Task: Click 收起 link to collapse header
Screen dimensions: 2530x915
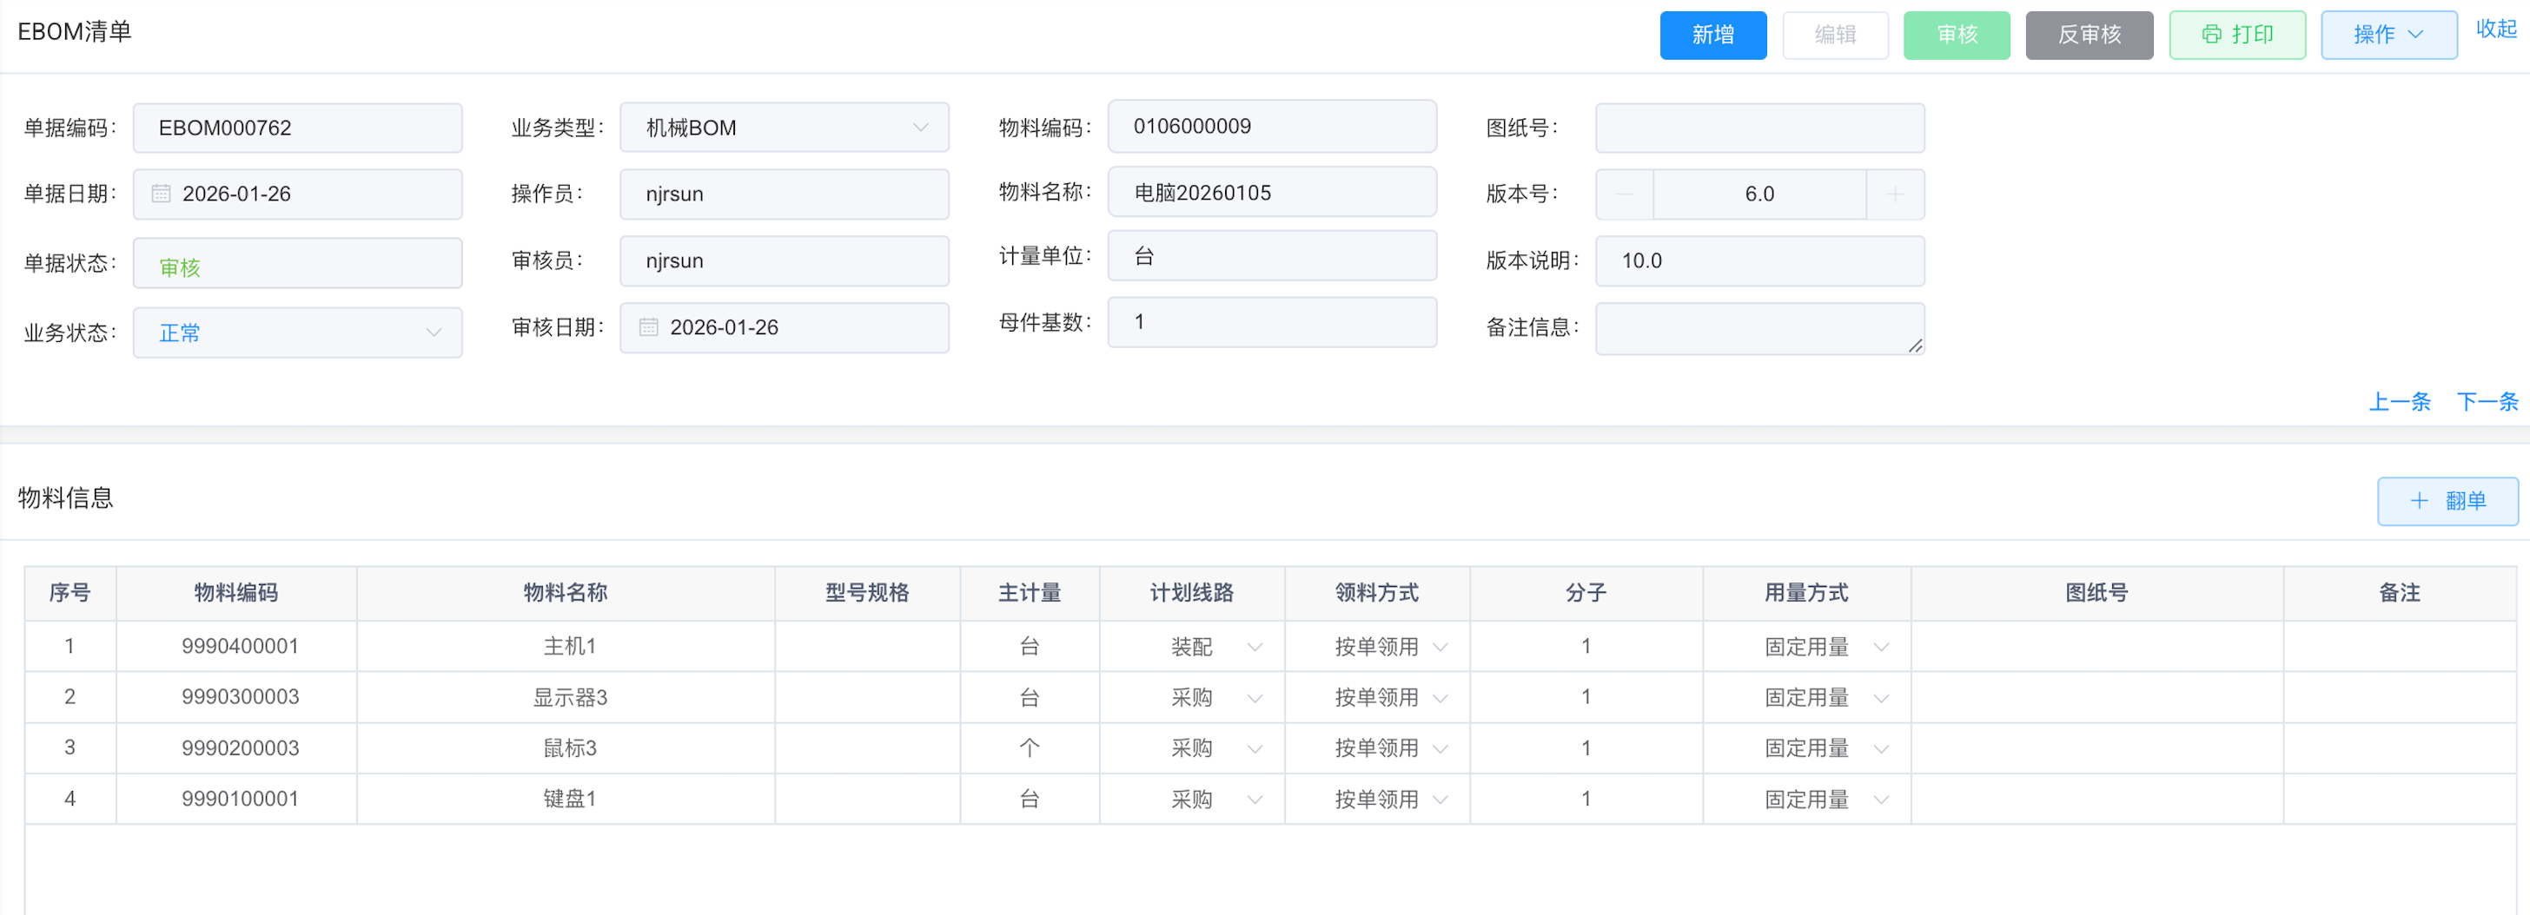Action: click(2494, 30)
